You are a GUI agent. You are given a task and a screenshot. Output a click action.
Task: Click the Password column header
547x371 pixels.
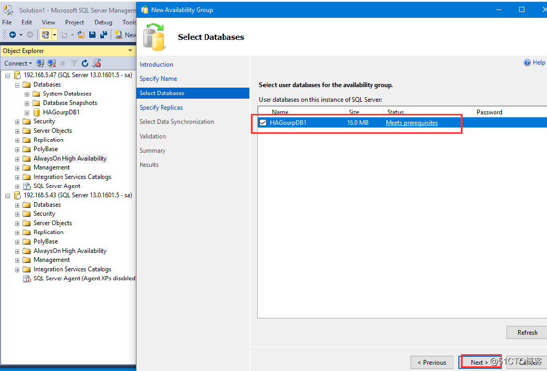(x=510, y=112)
